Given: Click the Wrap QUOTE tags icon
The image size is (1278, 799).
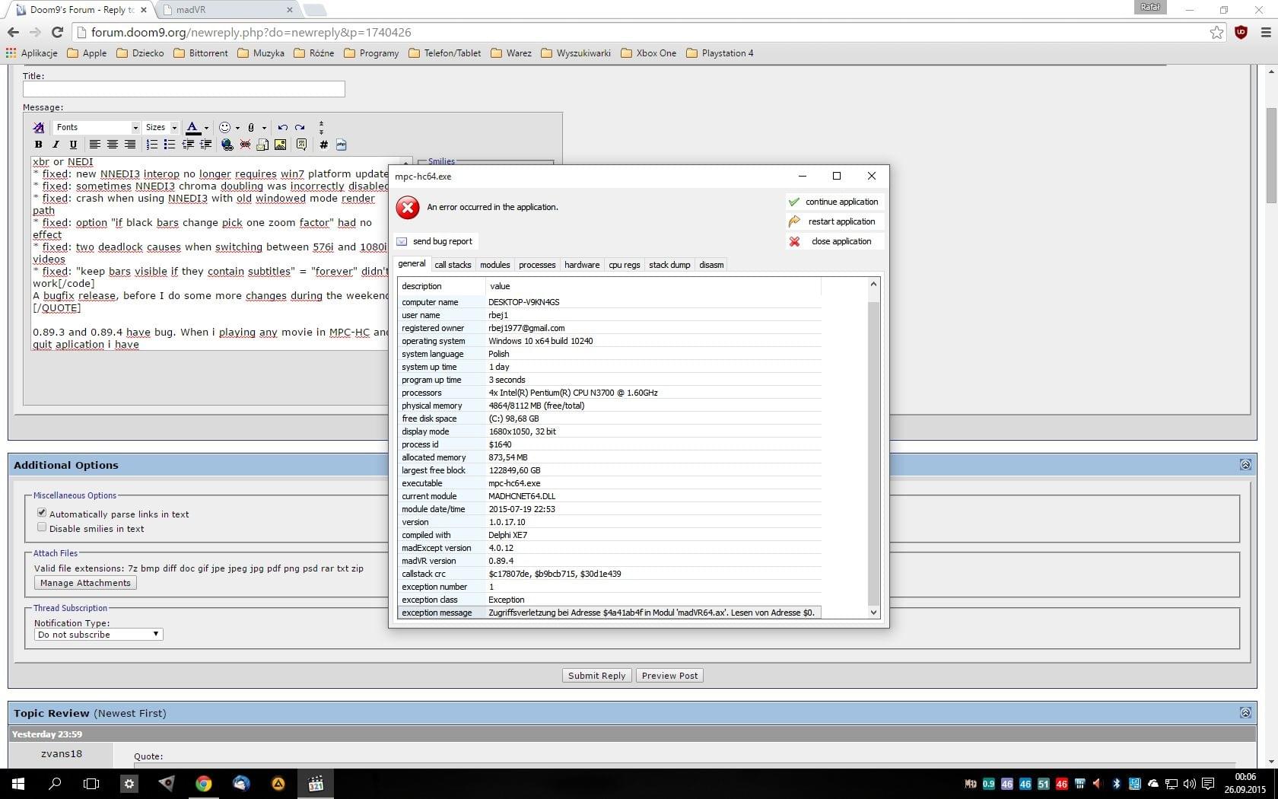Looking at the screenshot, I should (x=302, y=145).
